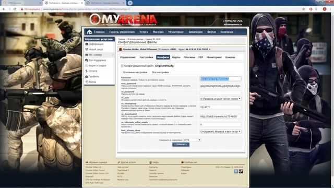Open the Главная navigation item
Image resolution: width=334 pixels, height=188 pixels.
pos(99,32)
